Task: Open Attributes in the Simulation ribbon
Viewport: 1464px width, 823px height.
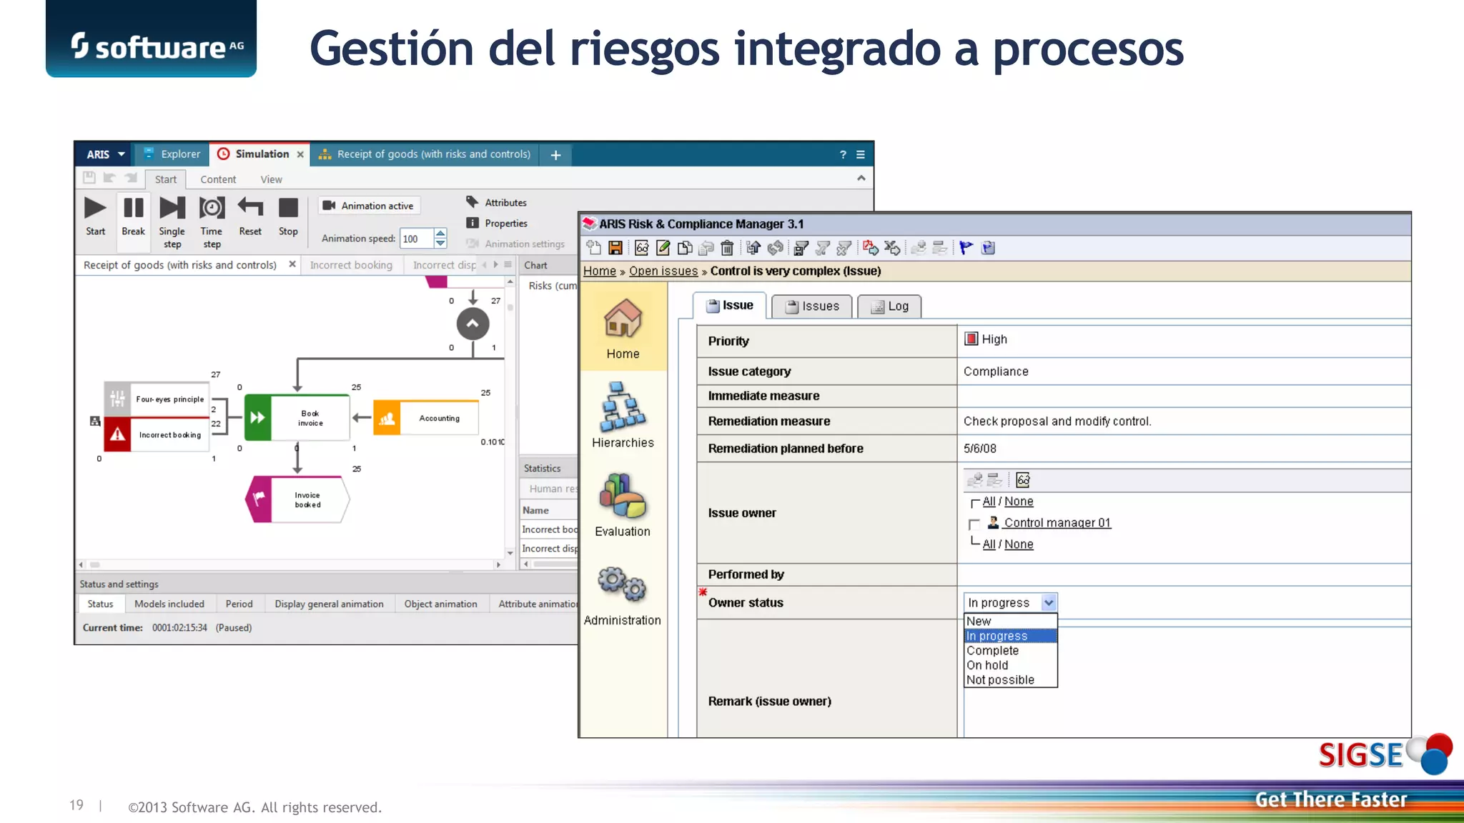Action: pos(497,202)
